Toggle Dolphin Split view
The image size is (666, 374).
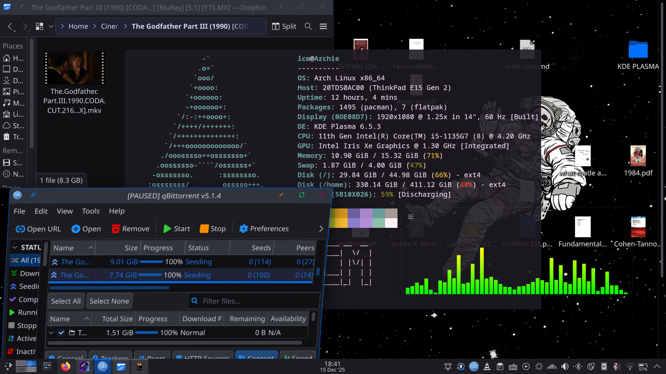click(x=284, y=26)
